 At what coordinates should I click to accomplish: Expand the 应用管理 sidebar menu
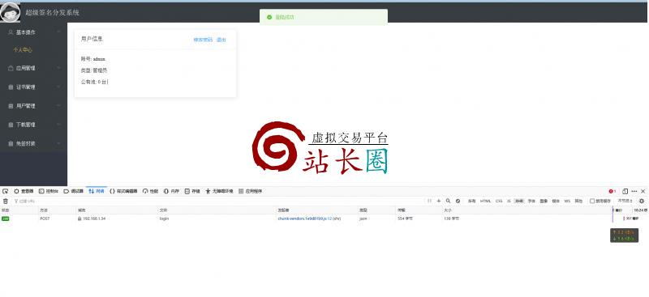tap(33, 68)
